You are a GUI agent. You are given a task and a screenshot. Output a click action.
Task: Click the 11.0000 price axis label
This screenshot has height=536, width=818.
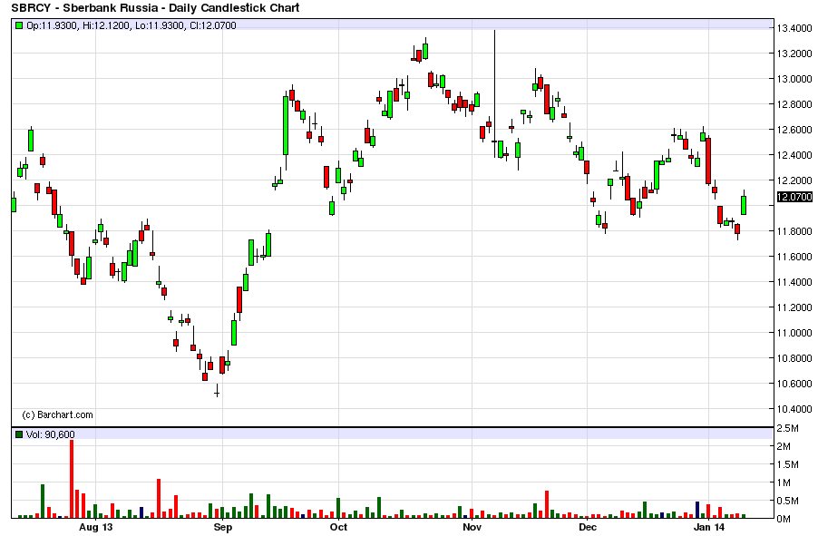coord(794,333)
